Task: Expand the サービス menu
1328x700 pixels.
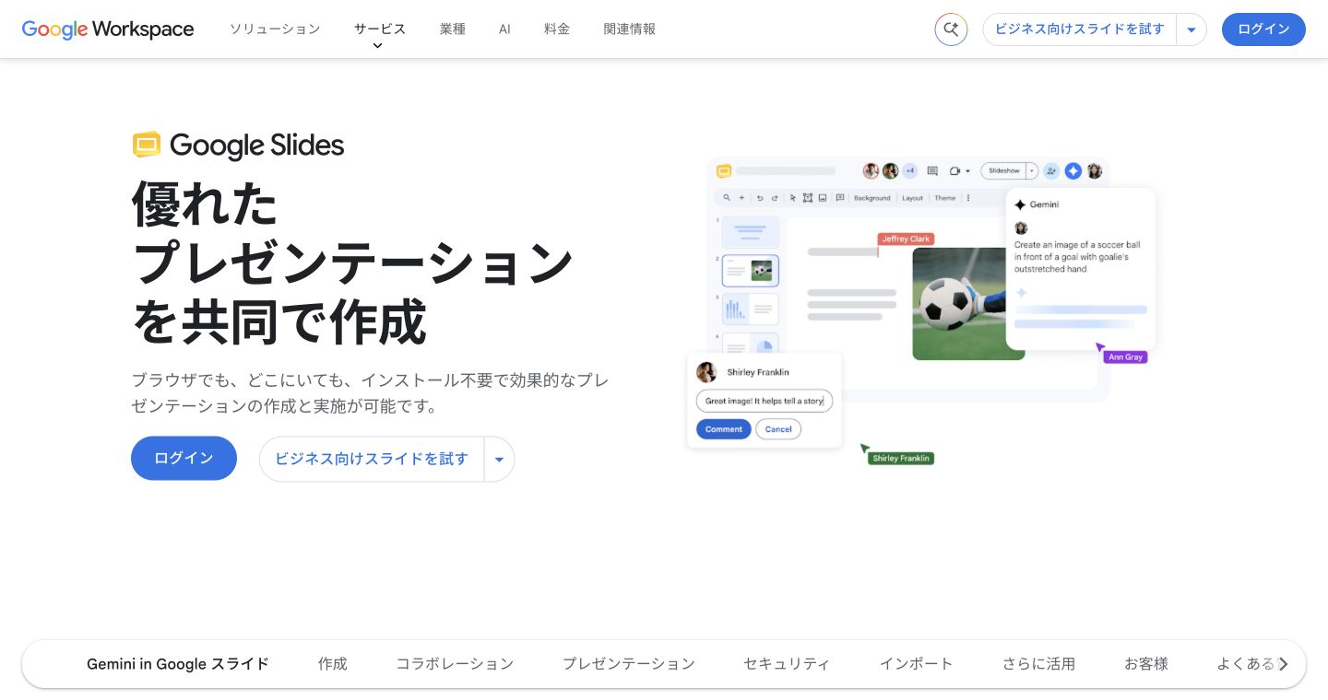Action: pyautogui.click(x=380, y=29)
